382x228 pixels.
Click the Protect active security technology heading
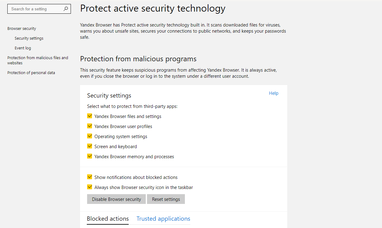coord(152,9)
